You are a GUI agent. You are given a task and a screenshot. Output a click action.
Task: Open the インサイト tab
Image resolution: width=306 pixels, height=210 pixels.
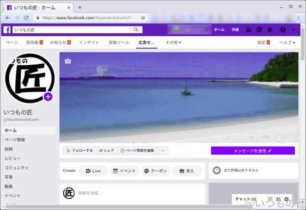pyautogui.click(x=89, y=42)
